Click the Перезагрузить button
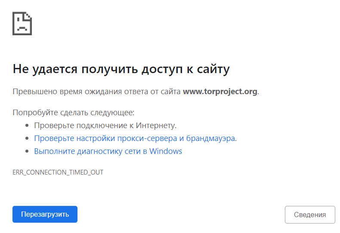340x233 pixels. (x=45, y=214)
